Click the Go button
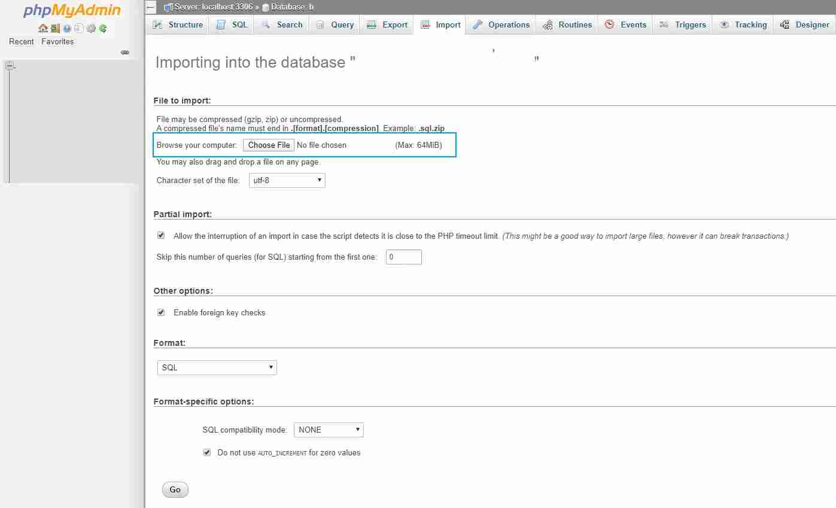 point(175,489)
